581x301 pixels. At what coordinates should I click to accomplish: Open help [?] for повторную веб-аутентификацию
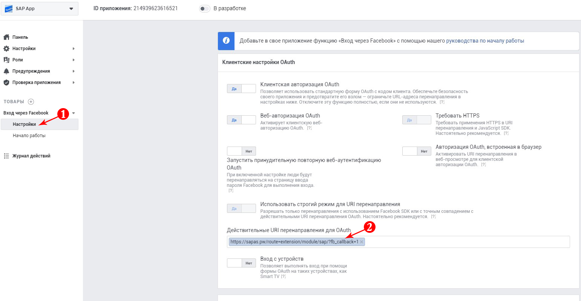click(231, 191)
